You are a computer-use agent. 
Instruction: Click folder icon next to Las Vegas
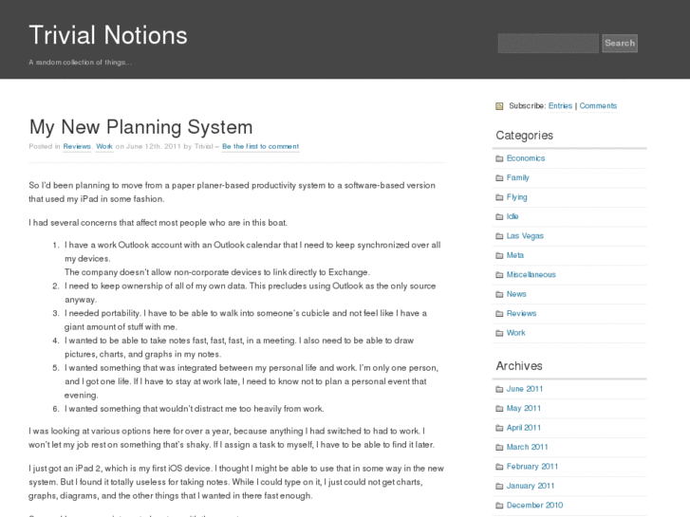(499, 236)
